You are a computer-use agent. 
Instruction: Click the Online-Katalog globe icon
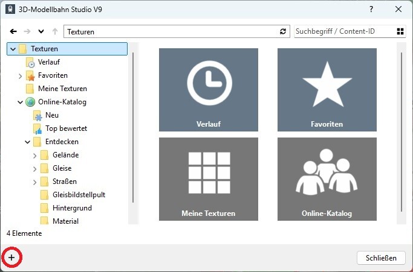tap(30, 102)
